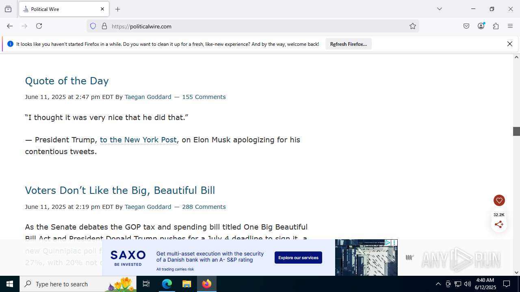
Task: Follow the 'to the New York Post' link
Action: click(138, 140)
